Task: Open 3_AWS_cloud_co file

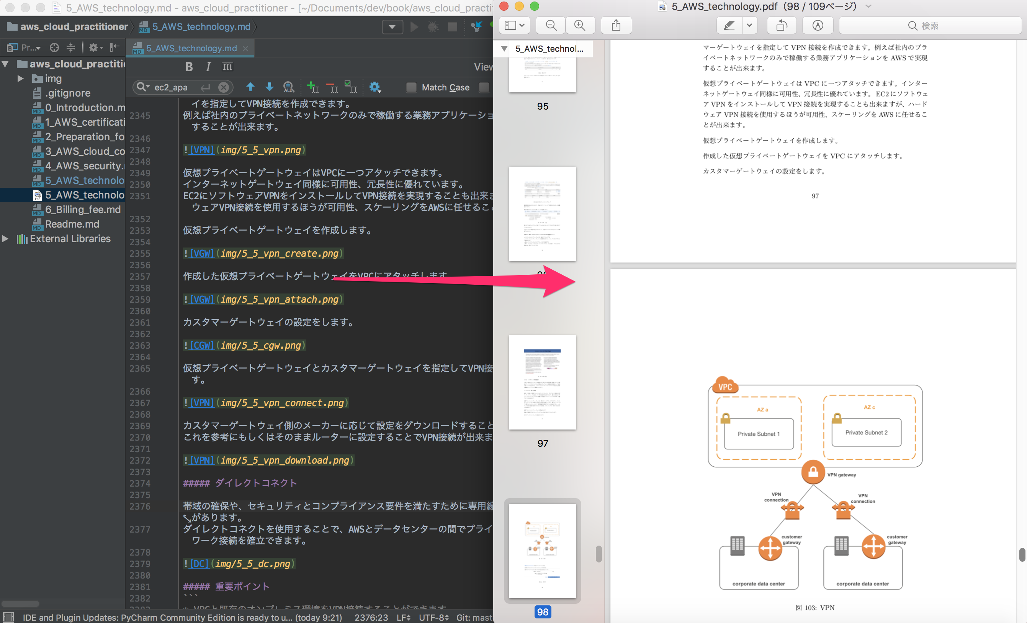Action: (79, 151)
